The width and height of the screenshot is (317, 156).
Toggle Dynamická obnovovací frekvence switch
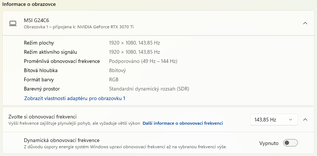(290, 143)
